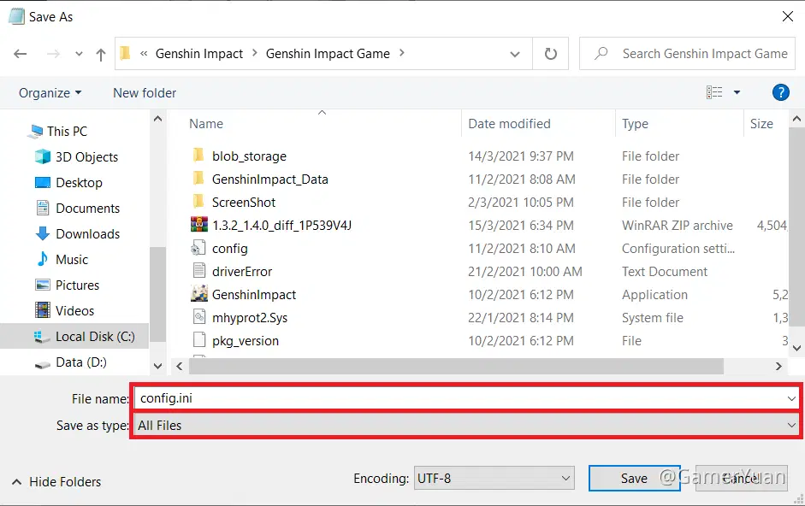Select Downloads in the sidebar
The height and width of the screenshot is (506, 805).
point(85,233)
